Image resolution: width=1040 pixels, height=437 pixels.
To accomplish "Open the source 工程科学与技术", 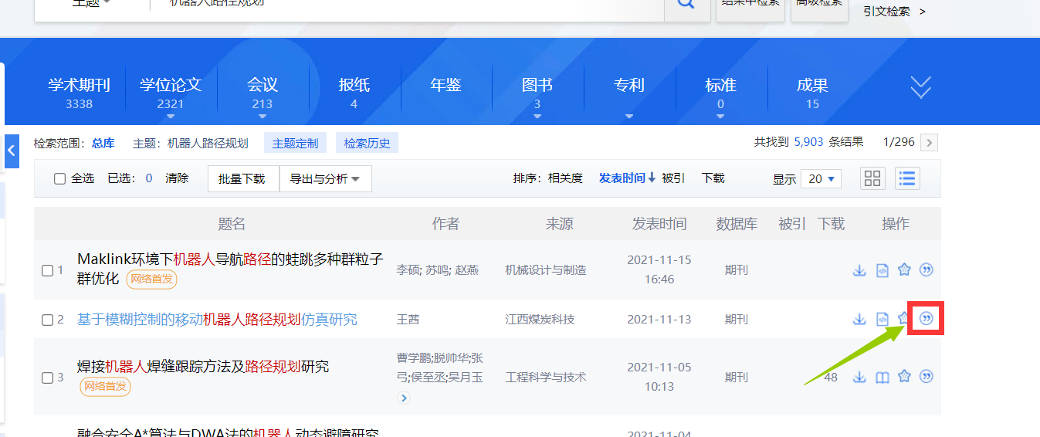I will coord(545,378).
